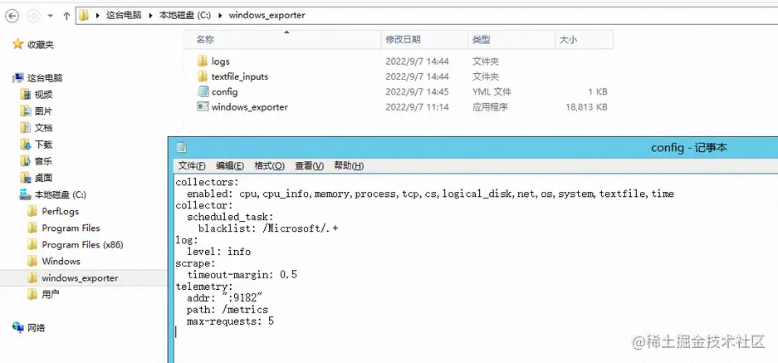Open 文档 in the navigation pane
This screenshot has width=778, height=363.
(x=44, y=128)
